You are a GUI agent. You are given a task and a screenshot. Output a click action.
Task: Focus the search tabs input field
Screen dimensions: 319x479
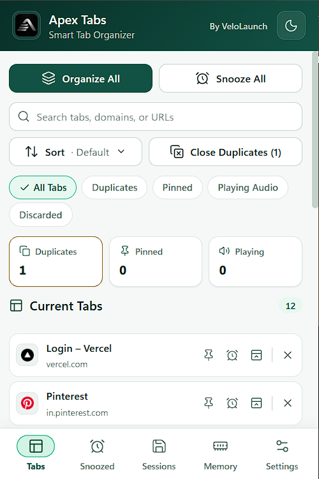(x=156, y=117)
